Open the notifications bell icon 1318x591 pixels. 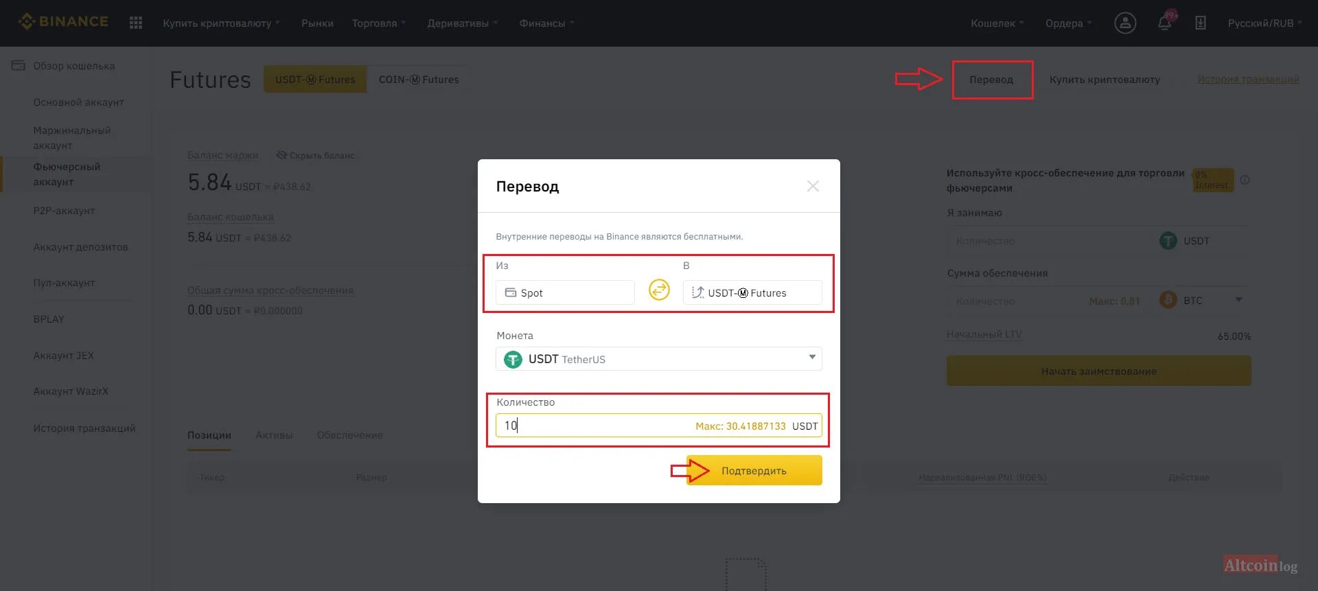pyautogui.click(x=1164, y=23)
